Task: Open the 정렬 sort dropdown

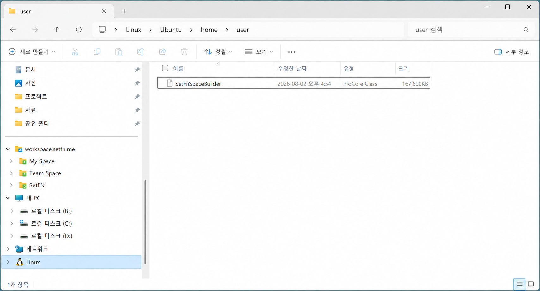Action: pos(218,52)
